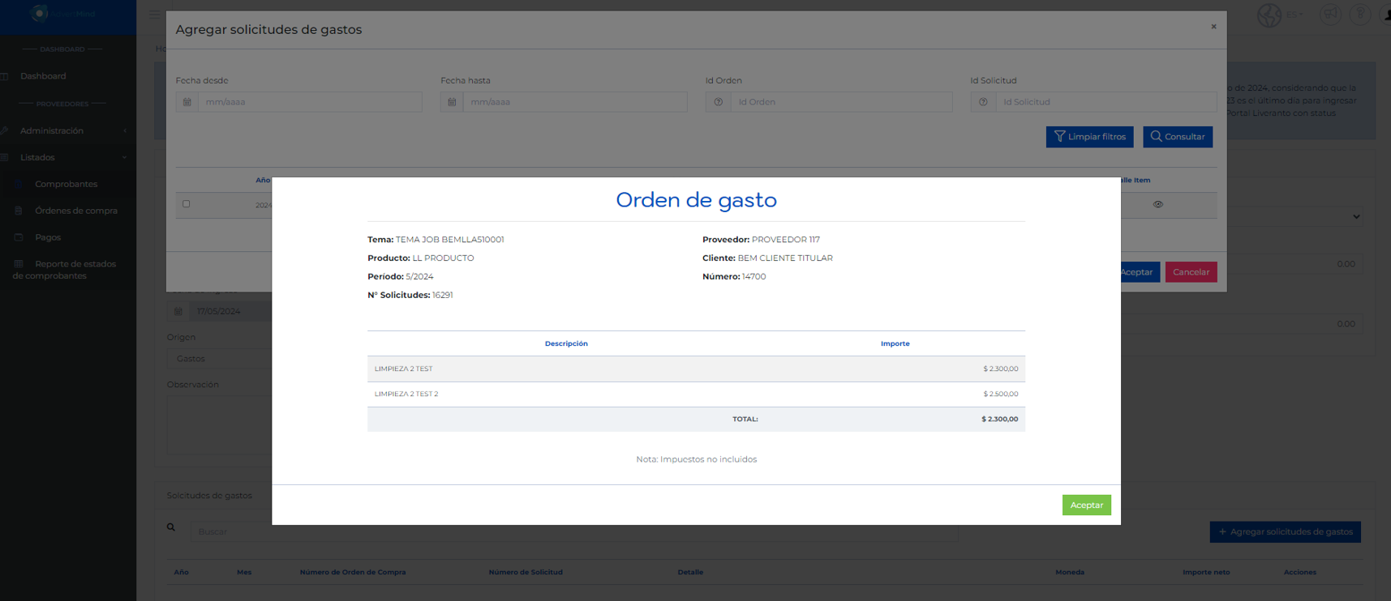Image resolution: width=1391 pixels, height=601 pixels.
Task: Click the Período value 5/2024
Action: [420, 277]
